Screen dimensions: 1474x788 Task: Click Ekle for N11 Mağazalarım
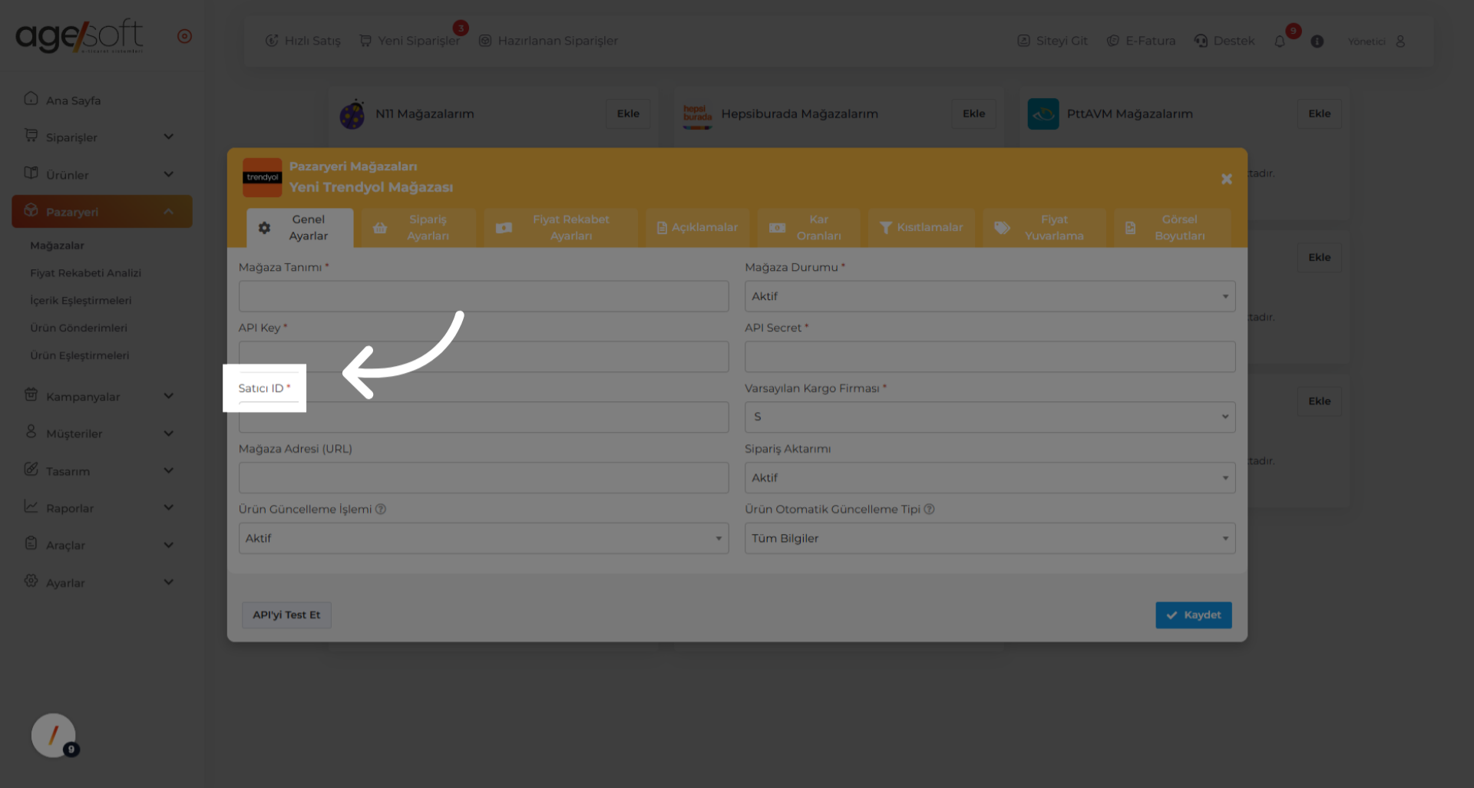pos(628,114)
